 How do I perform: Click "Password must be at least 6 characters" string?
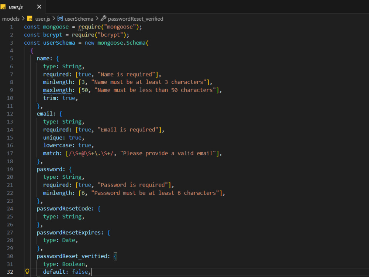coord(155,193)
